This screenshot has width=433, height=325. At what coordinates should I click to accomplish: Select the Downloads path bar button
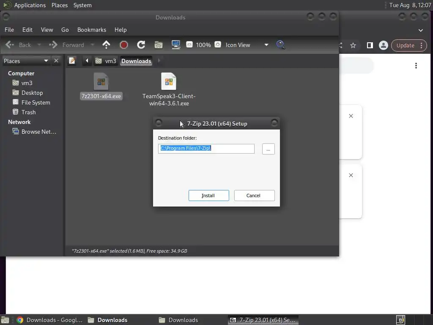point(136,61)
